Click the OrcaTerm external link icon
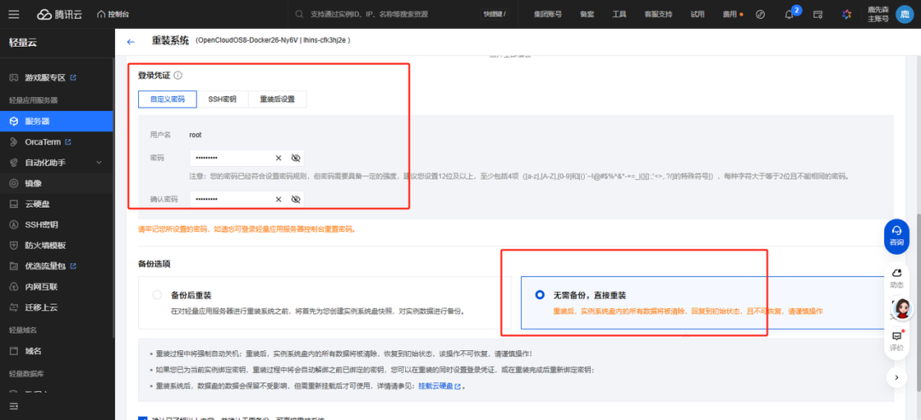The width and height of the screenshot is (921, 420). pos(67,142)
